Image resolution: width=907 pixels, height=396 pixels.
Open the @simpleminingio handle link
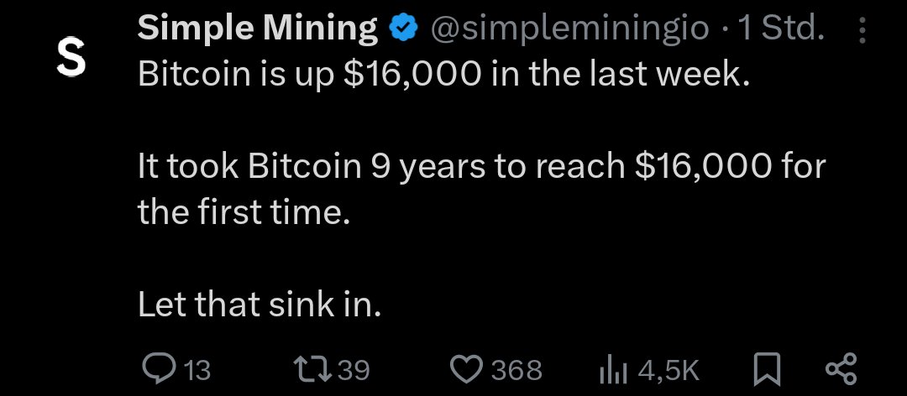(x=572, y=30)
